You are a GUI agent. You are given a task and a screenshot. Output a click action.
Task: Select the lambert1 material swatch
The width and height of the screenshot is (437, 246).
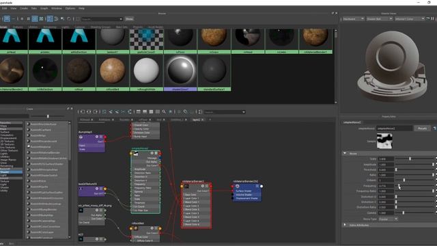[112, 40]
